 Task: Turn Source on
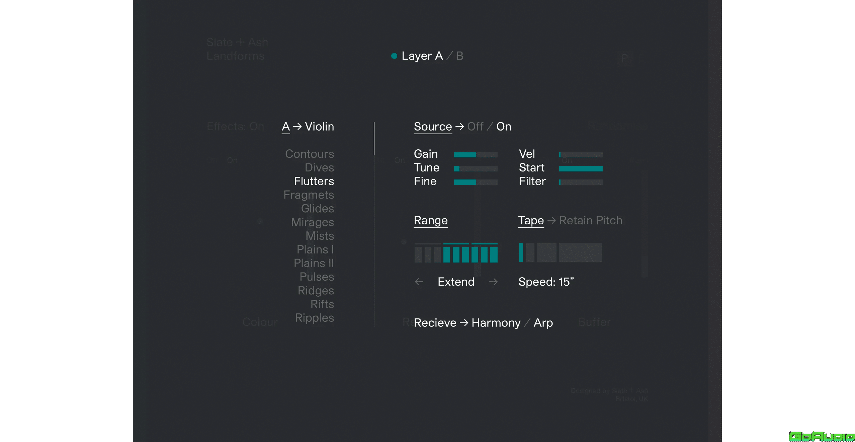click(504, 127)
